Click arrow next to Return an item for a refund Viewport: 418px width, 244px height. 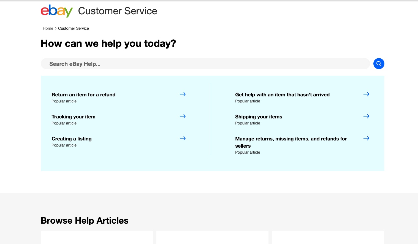pyautogui.click(x=183, y=94)
